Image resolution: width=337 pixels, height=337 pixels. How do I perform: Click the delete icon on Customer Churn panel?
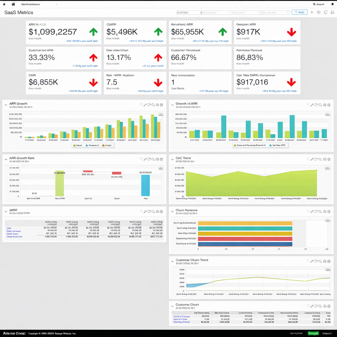coord(328,306)
